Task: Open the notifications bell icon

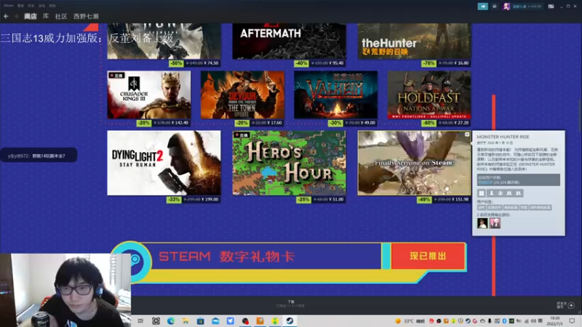Action: pos(495,7)
